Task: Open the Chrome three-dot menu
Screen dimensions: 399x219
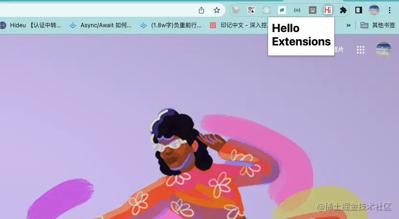Action: pos(389,10)
